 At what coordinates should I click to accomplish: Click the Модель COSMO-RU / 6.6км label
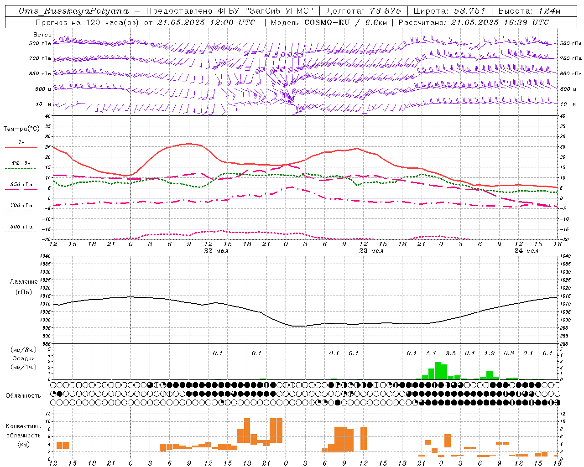[328, 22]
